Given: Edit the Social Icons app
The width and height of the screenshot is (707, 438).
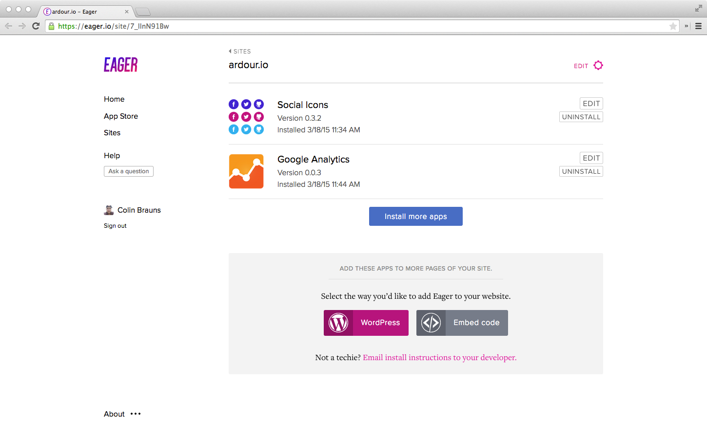Looking at the screenshot, I should [591, 104].
